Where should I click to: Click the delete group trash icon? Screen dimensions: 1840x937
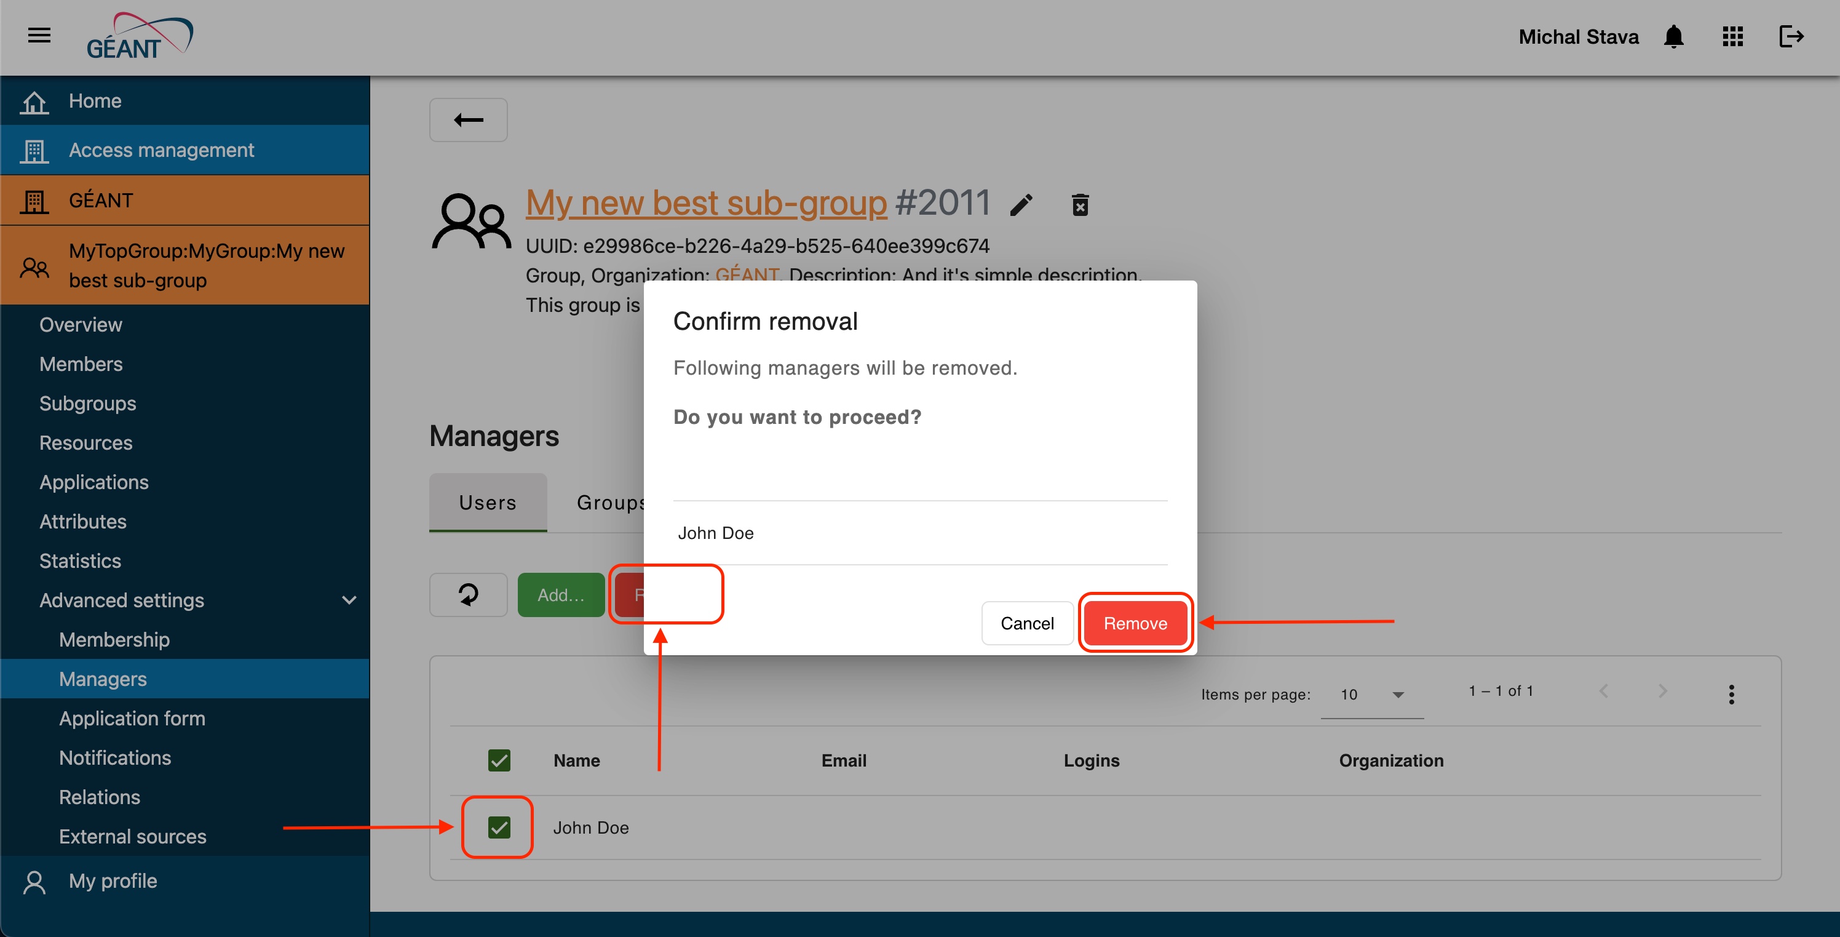click(1080, 205)
